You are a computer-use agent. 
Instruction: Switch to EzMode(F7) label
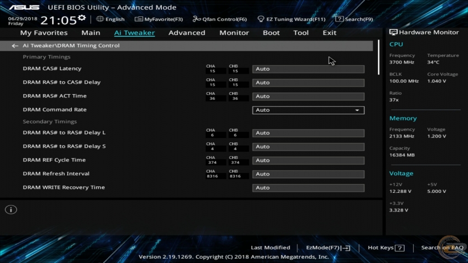tap(324, 248)
